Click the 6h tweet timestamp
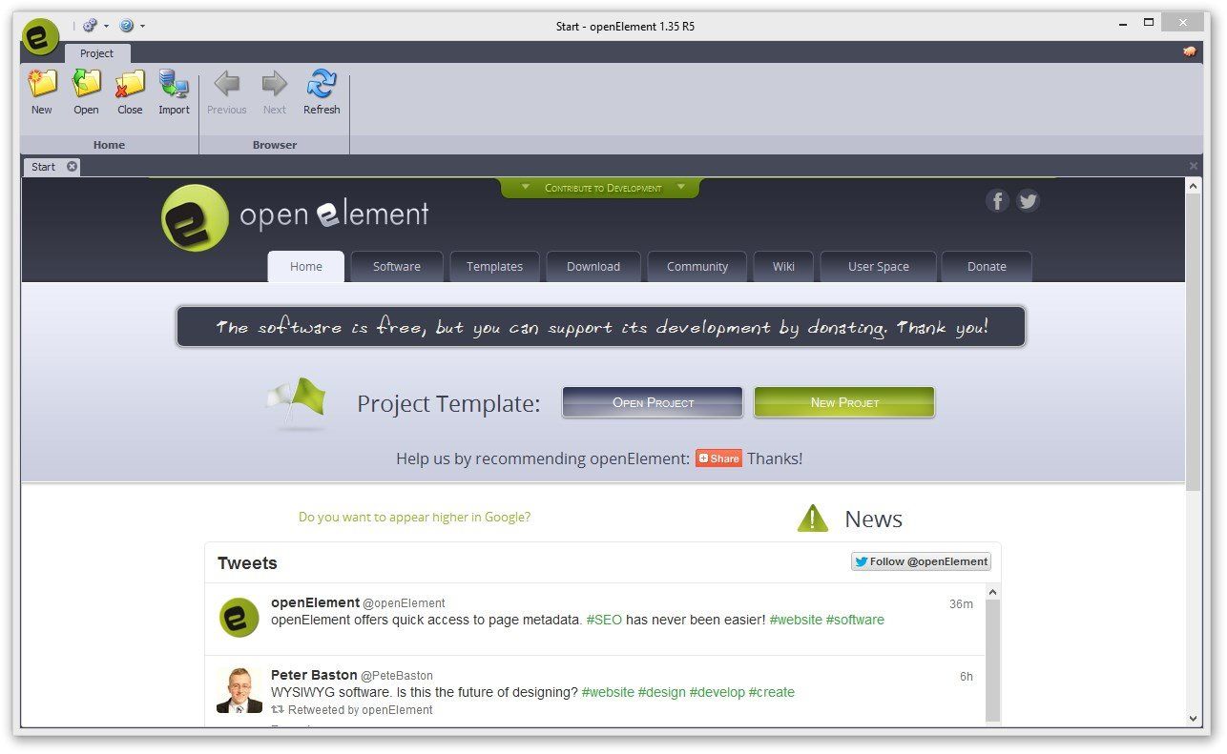The width and height of the screenshot is (1227, 754). [967, 677]
